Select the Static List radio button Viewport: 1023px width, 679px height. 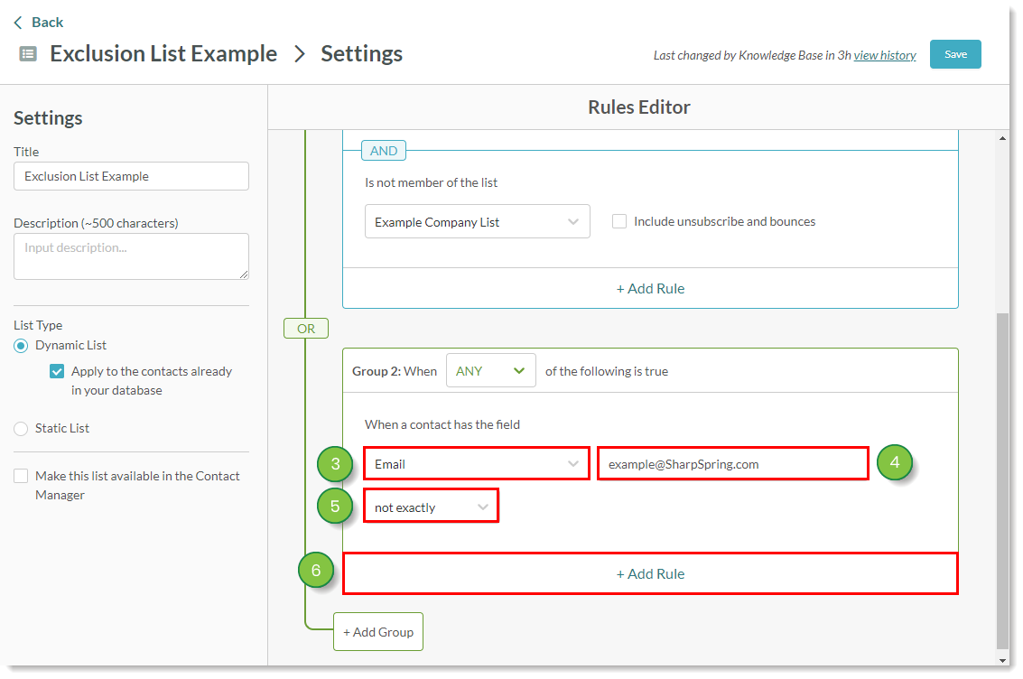tap(21, 429)
